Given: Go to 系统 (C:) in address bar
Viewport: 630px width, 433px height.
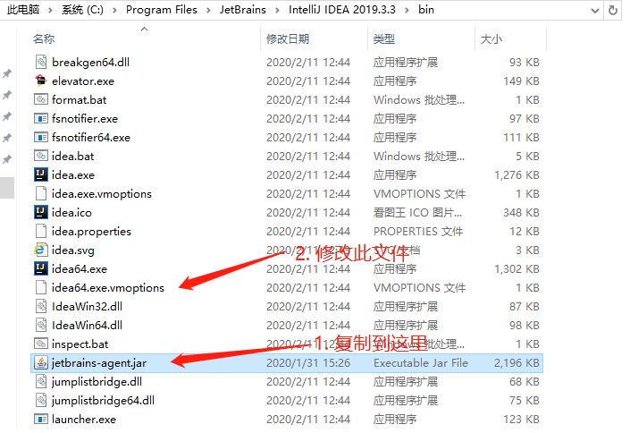Looking at the screenshot, I should [82, 10].
